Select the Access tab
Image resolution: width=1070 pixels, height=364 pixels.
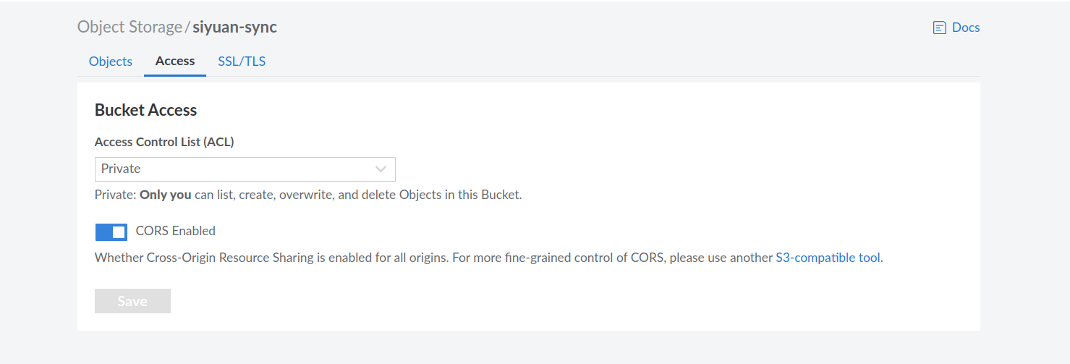point(175,61)
